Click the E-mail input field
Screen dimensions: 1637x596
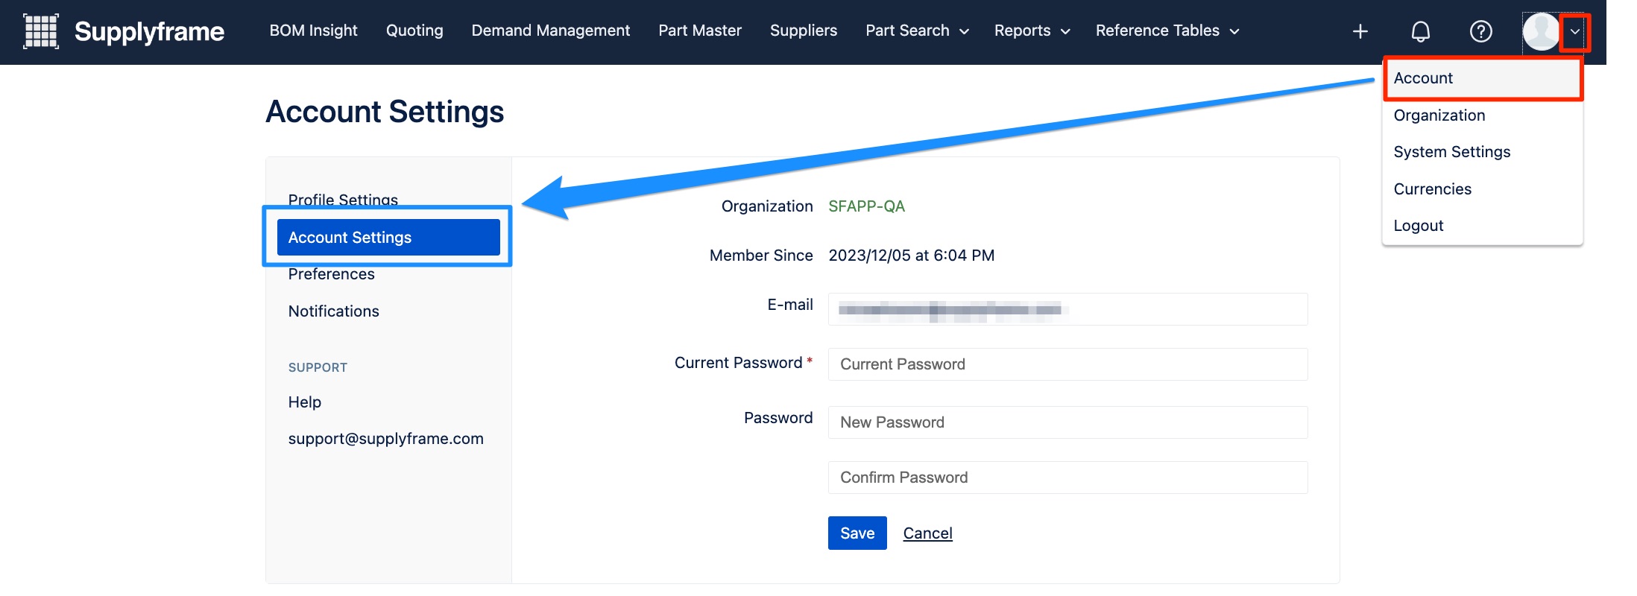point(1067,309)
